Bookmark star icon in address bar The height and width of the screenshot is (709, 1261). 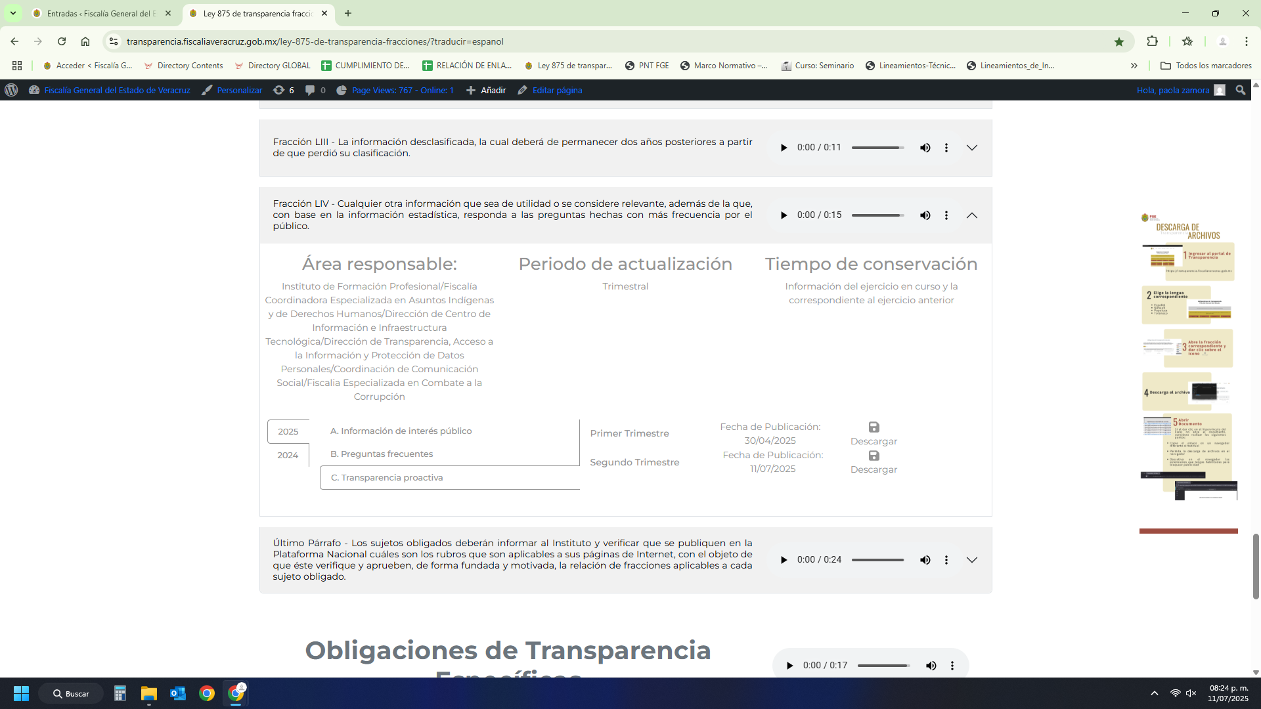1119,41
